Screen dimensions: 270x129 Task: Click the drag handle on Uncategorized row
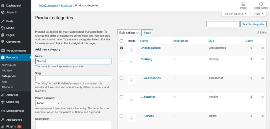click(263, 48)
